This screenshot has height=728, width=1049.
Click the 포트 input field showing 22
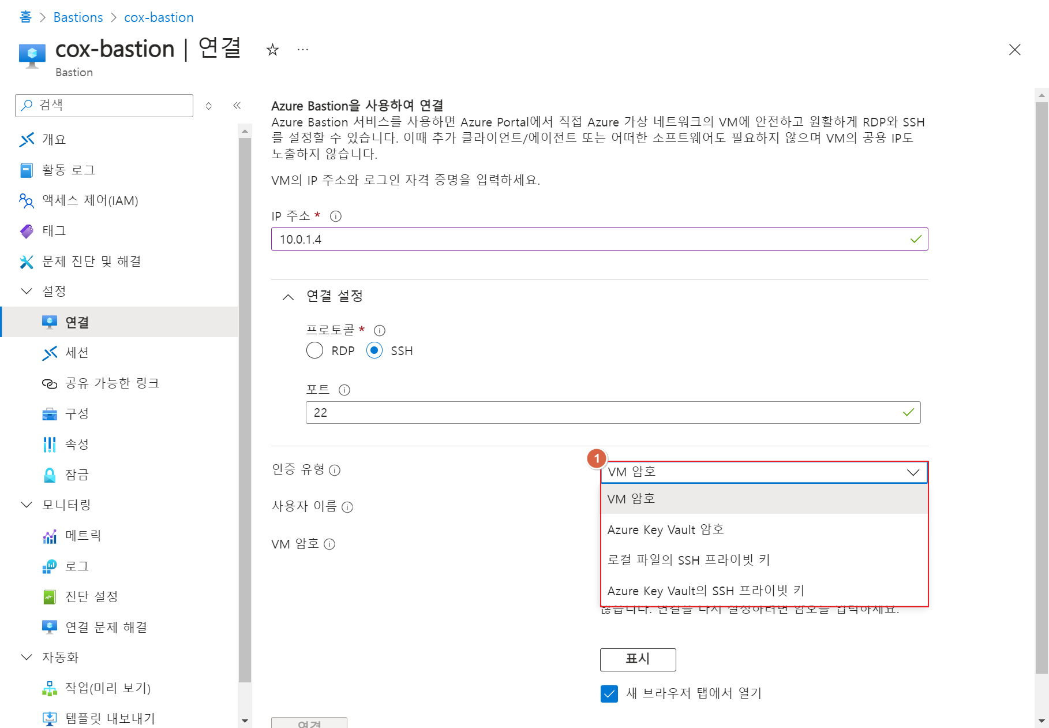613,413
